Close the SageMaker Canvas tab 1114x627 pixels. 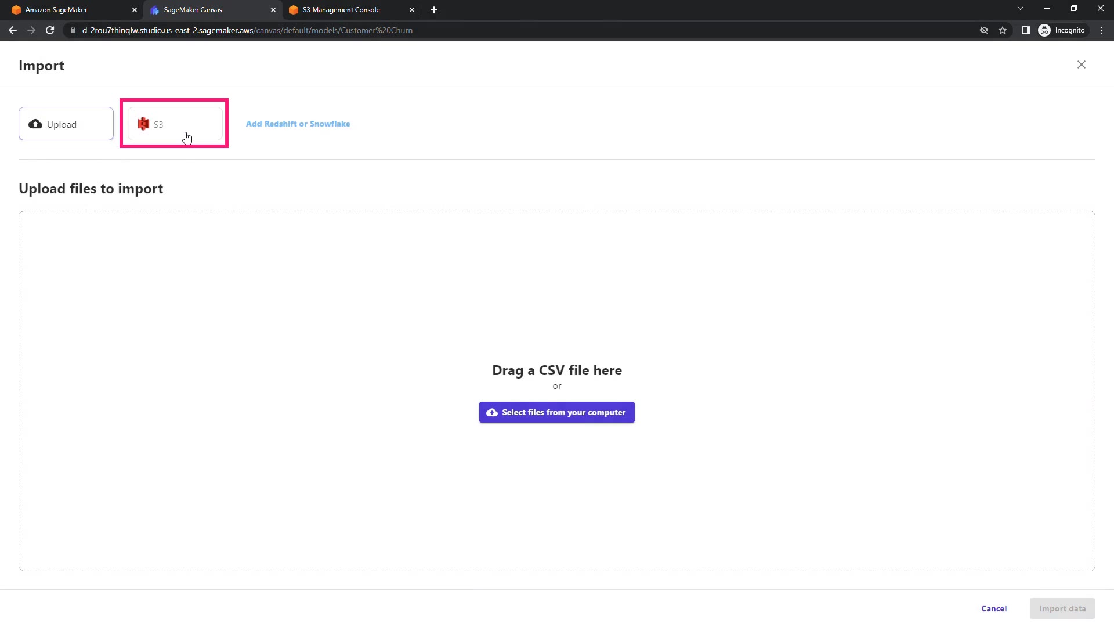coord(273,10)
